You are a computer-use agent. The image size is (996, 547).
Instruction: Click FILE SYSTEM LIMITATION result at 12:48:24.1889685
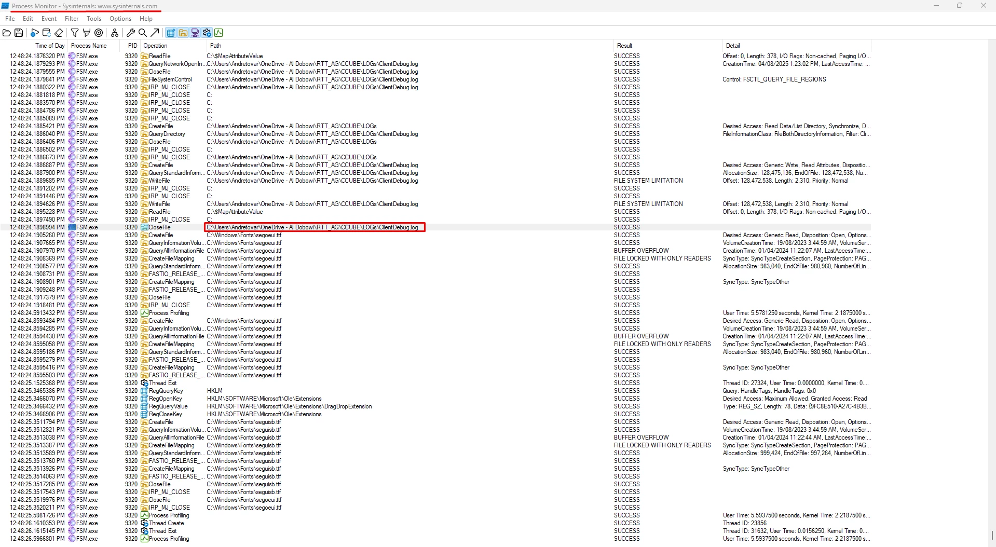(648, 181)
